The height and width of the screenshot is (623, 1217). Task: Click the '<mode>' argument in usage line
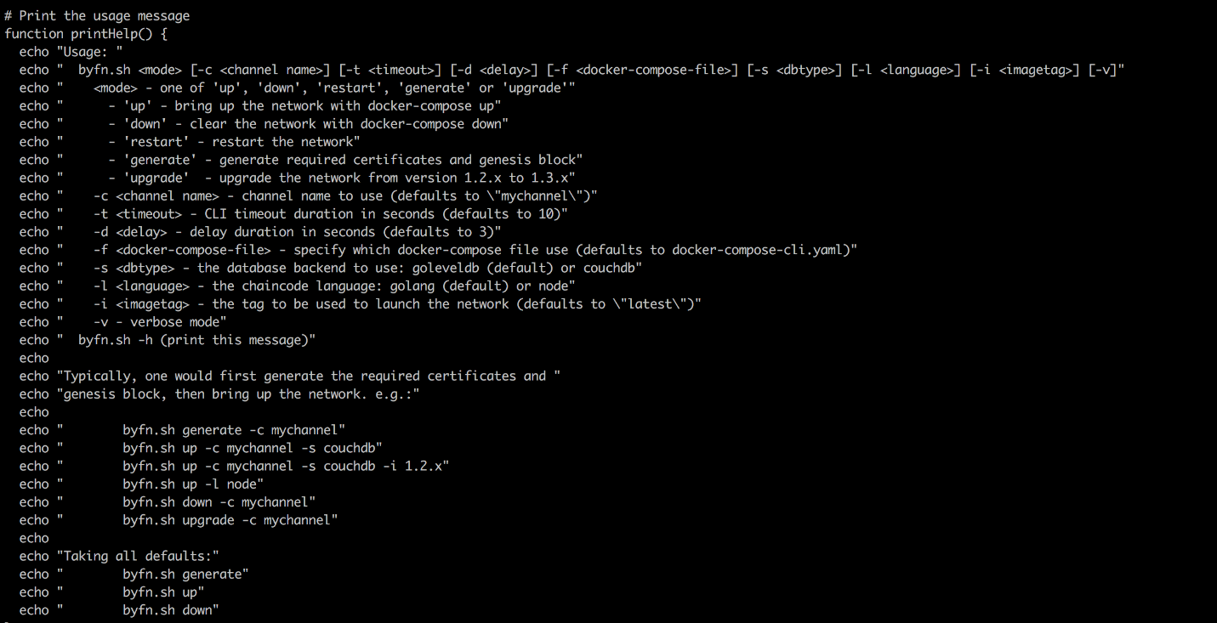[x=161, y=70]
